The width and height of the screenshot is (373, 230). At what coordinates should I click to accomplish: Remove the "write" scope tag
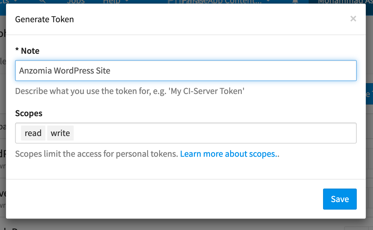60,133
